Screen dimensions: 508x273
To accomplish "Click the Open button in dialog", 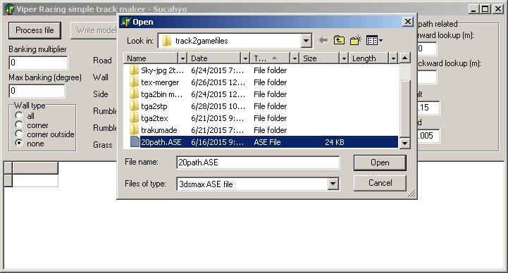I will pos(380,163).
